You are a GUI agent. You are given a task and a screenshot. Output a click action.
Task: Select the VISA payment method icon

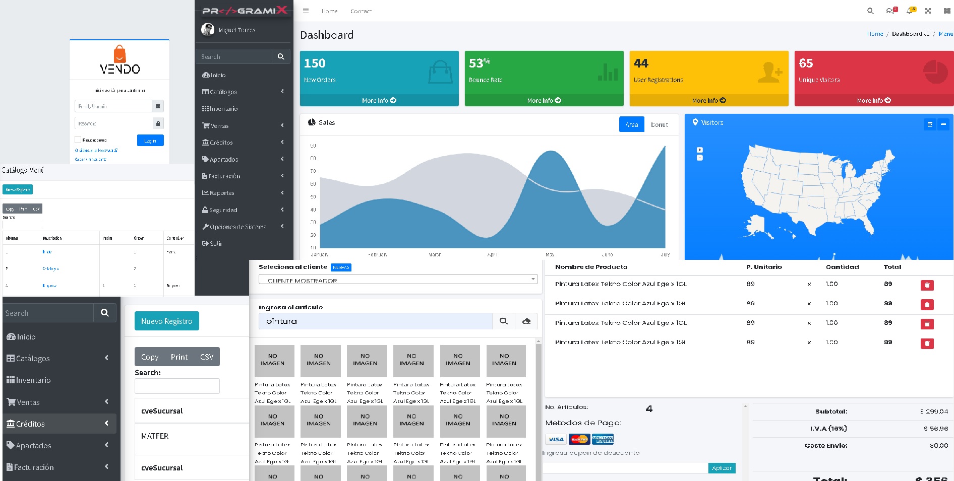pos(556,439)
